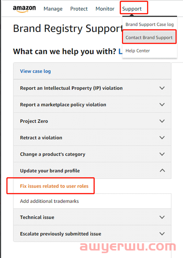
Task: Expand the Project Zero section
Action: tap(92, 121)
